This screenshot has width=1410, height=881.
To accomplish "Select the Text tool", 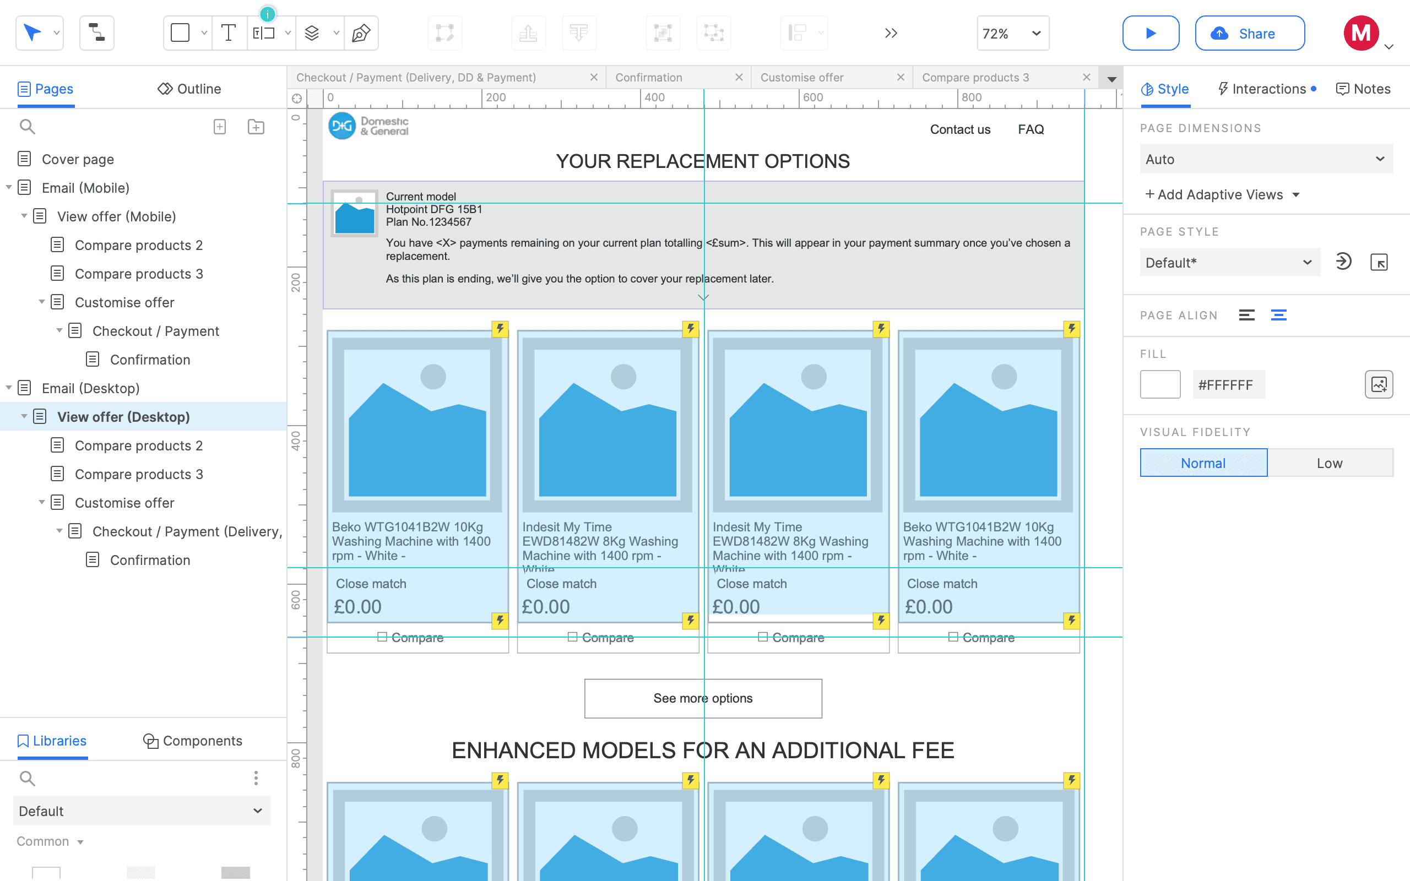I will click(229, 33).
